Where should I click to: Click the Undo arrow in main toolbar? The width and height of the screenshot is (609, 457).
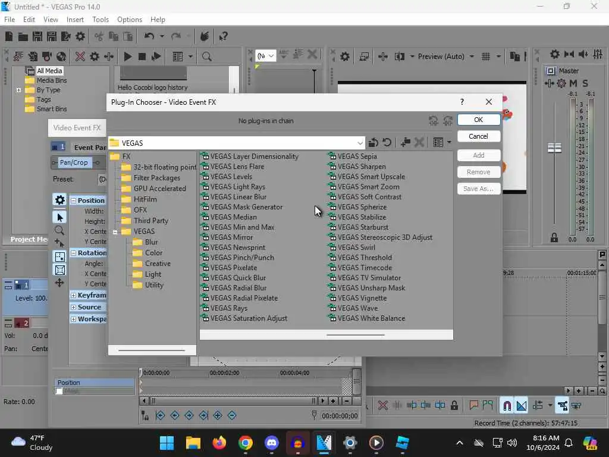(149, 36)
